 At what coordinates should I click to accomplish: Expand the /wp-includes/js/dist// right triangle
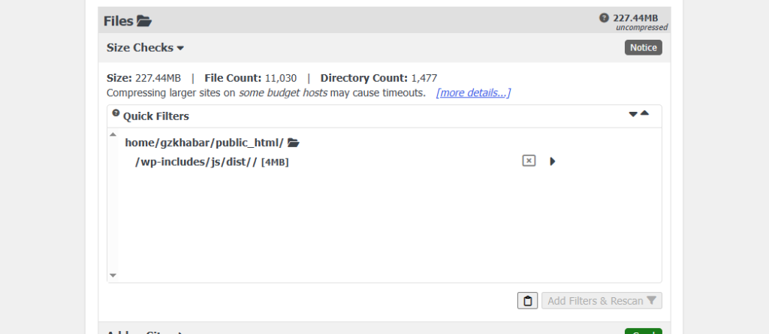pos(553,161)
